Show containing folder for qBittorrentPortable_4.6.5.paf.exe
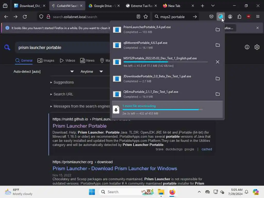Screen dimensions: 264x198 (218, 45)
